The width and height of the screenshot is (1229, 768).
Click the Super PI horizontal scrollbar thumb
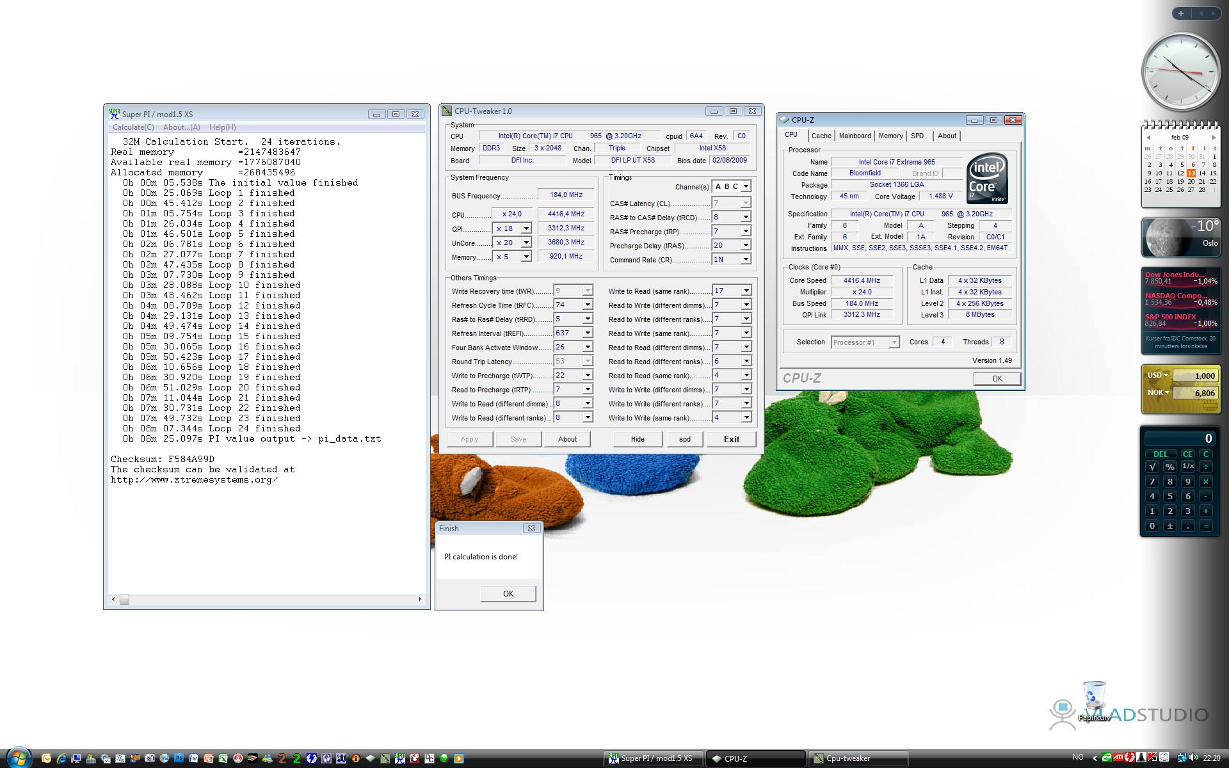click(x=124, y=600)
